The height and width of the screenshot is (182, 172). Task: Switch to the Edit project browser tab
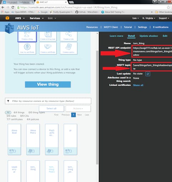coord(18,2)
